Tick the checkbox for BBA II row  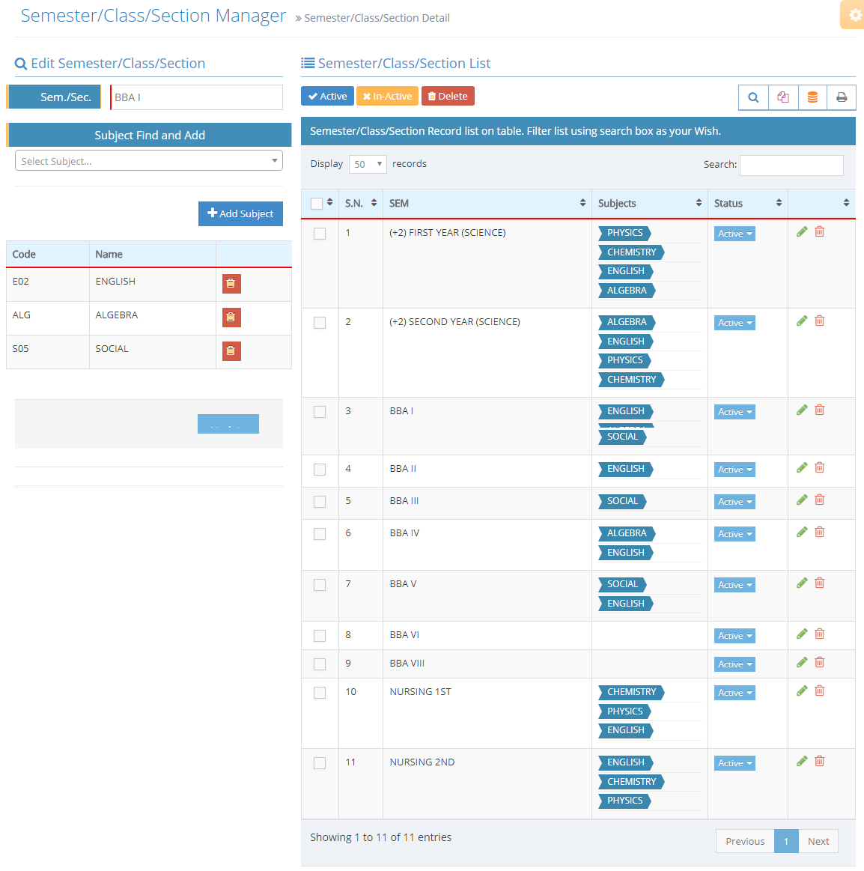point(320,470)
